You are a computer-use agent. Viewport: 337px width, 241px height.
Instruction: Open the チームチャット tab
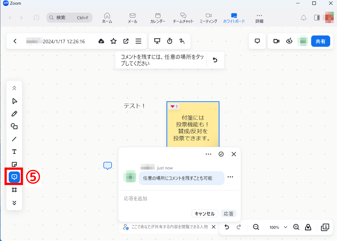[x=183, y=18]
